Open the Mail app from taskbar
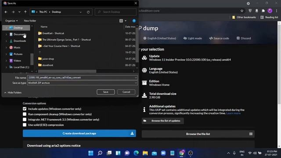 [x=154, y=153]
